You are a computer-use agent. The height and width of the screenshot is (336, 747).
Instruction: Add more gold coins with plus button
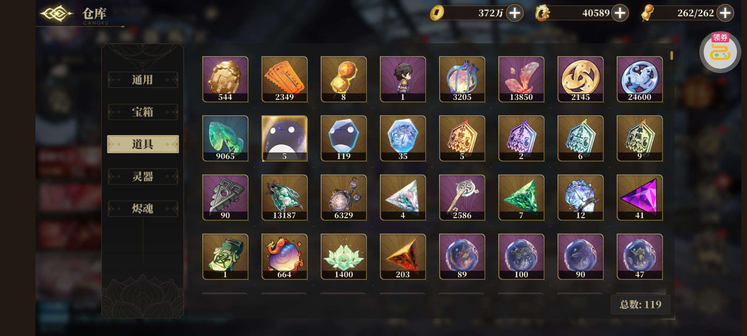[514, 13]
